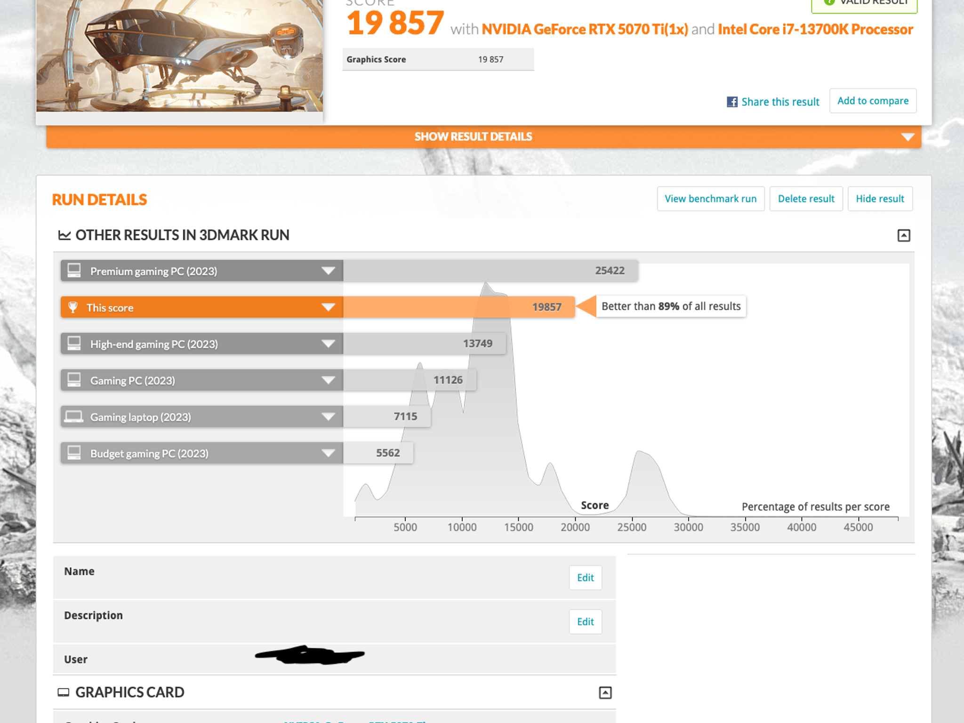Image resolution: width=964 pixels, height=723 pixels.
Task: Click the 45000 axis label on the chart
Action: pos(858,527)
